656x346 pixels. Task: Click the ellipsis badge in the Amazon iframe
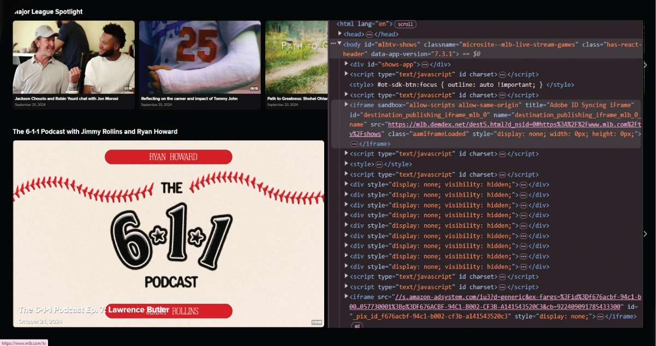[600, 317]
